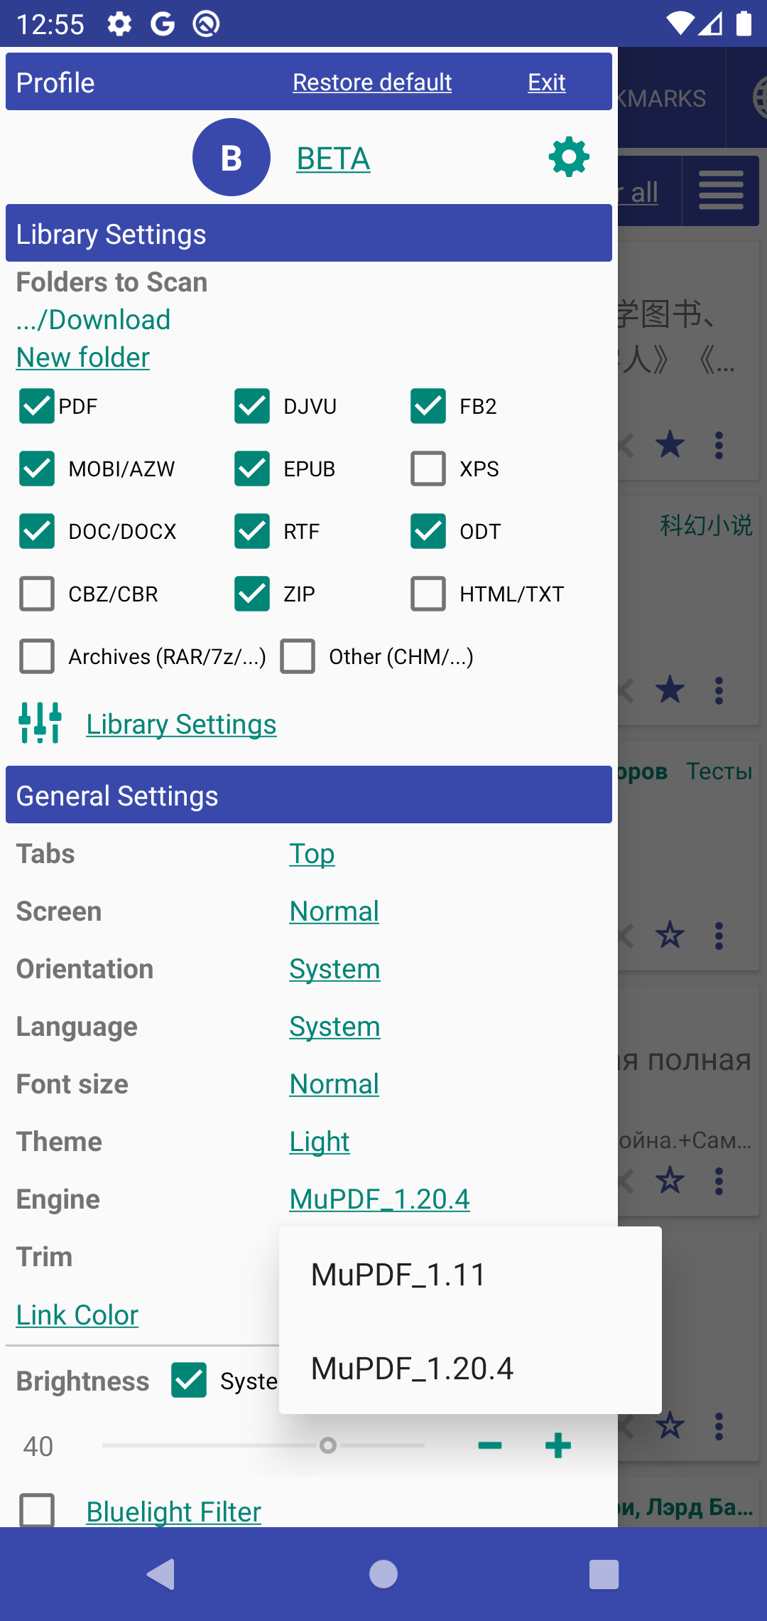Viewport: 767px width, 1621px height.
Task: Enable the XPS format checkbox
Action: coord(428,469)
